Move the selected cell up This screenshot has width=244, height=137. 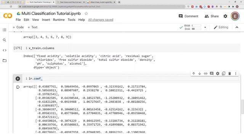[x=194, y=73]
